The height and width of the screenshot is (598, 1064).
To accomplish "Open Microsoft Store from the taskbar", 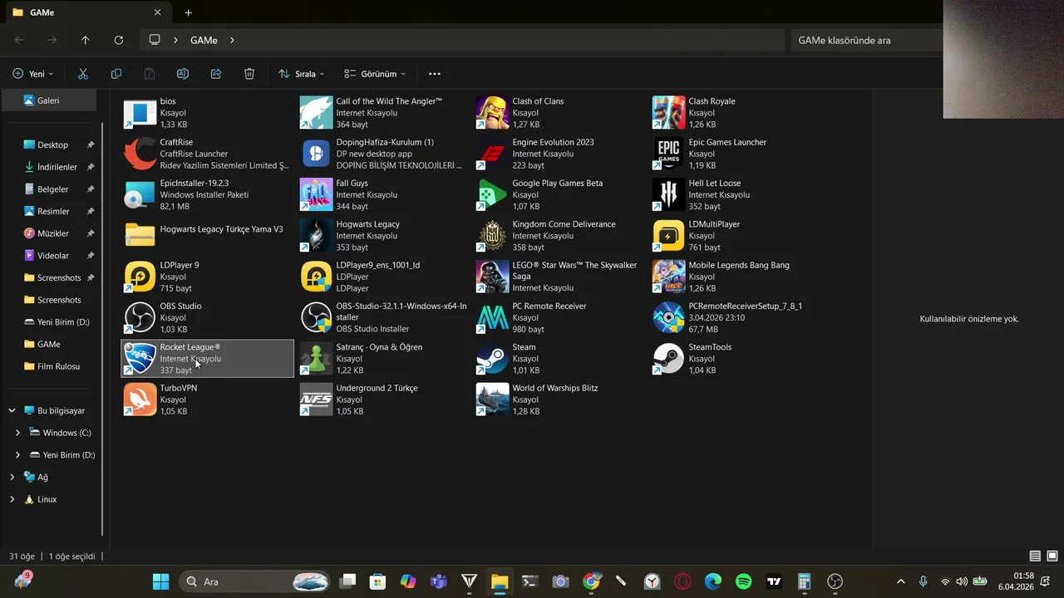I will (377, 581).
